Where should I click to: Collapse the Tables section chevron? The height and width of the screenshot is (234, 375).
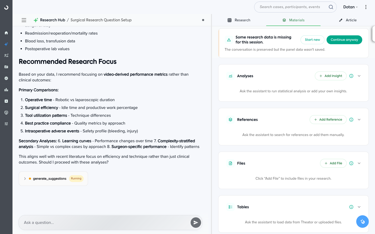(359, 207)
